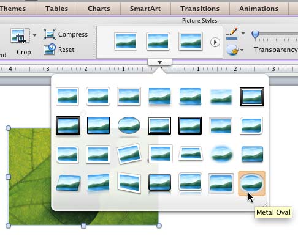The height and width of the screenshot is (236, 298).
Task: Collapse the Picture Styles gallery using the down arrow
Action: point(159,62)
